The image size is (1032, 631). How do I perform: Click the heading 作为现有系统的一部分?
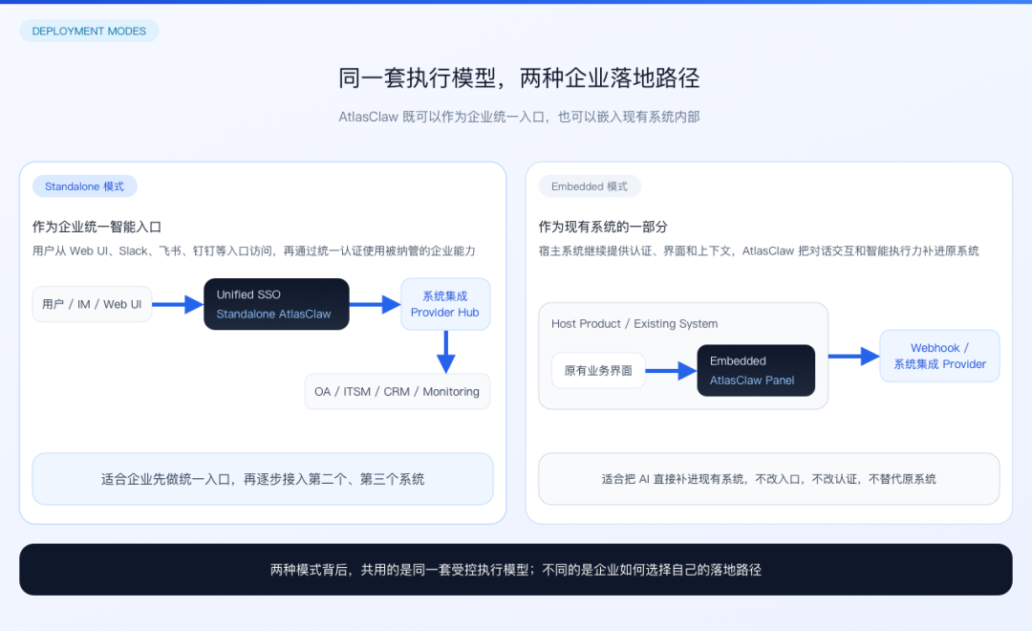click(603, 227)
